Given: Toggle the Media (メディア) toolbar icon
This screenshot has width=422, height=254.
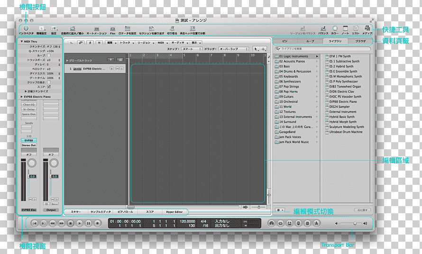Looking at the screenshot, I should [367, 28].
